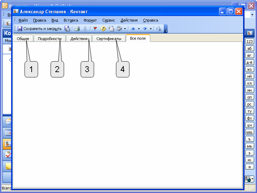Image resolution: width=257 pixels, height=193 pixels.
Task: Open dropdown next to Next Item arrow
Action: click(151, 29)
